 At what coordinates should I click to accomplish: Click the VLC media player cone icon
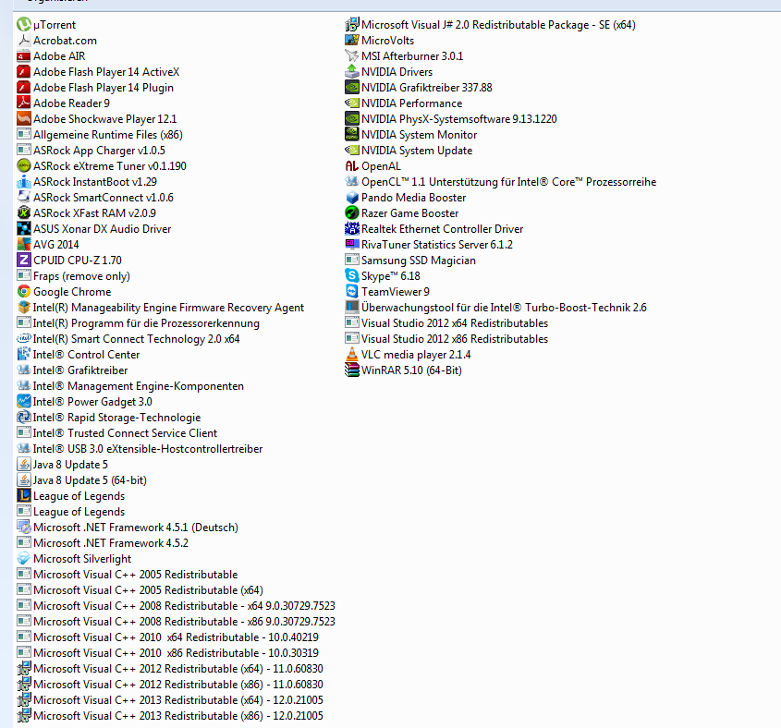pyautogui.click(x=352, y=355)
